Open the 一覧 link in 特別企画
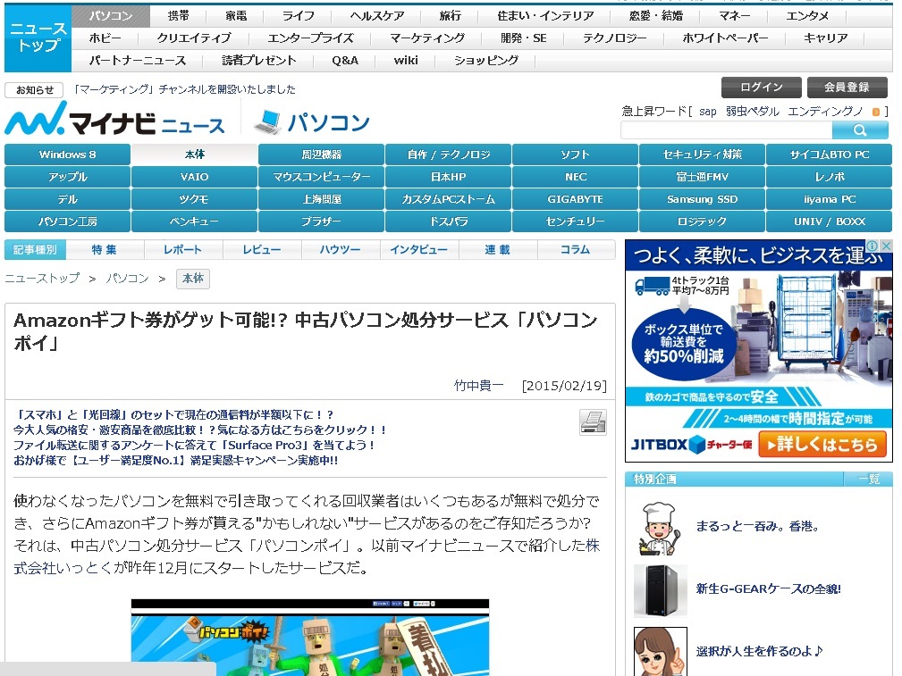The image size is (902, 676). coord(868,479)
